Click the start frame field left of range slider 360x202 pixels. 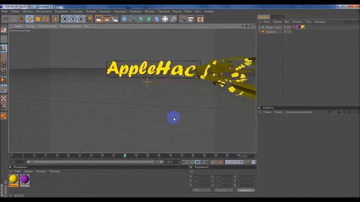[17, 162]
